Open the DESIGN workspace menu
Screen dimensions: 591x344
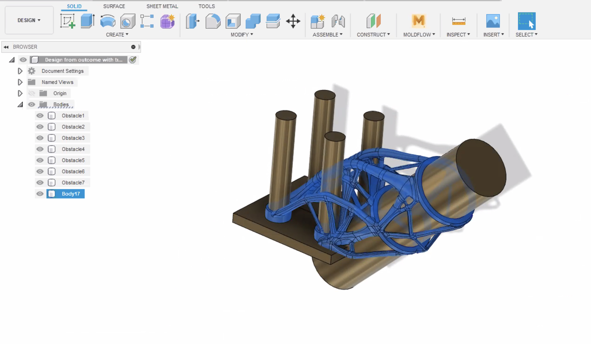point(29,20)
